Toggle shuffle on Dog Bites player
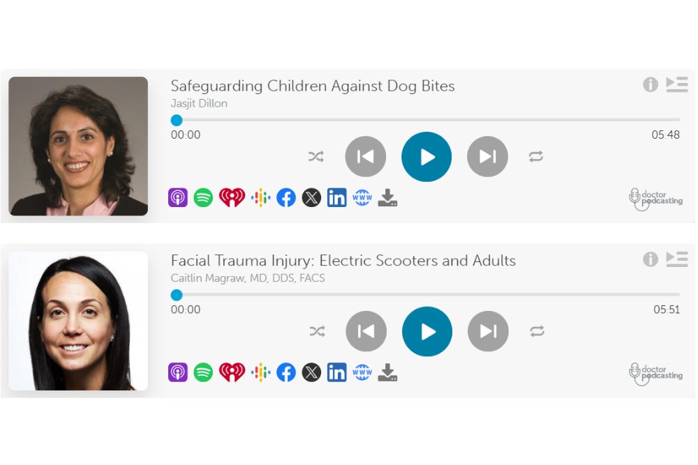698x465 pixels. coord(316,157)
